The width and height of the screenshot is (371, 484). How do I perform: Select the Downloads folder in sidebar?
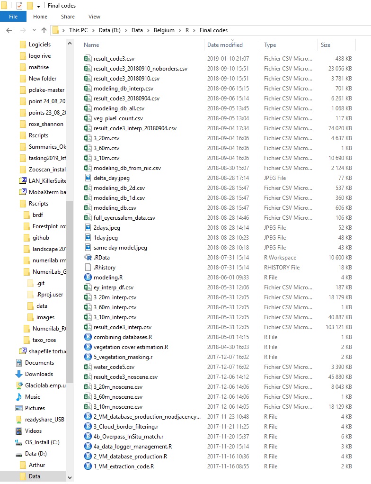[x=38, y=374]
